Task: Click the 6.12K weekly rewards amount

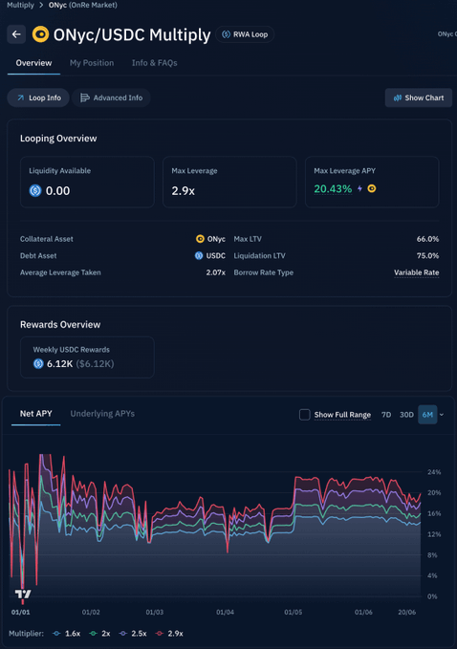Action: click(59, 364)
